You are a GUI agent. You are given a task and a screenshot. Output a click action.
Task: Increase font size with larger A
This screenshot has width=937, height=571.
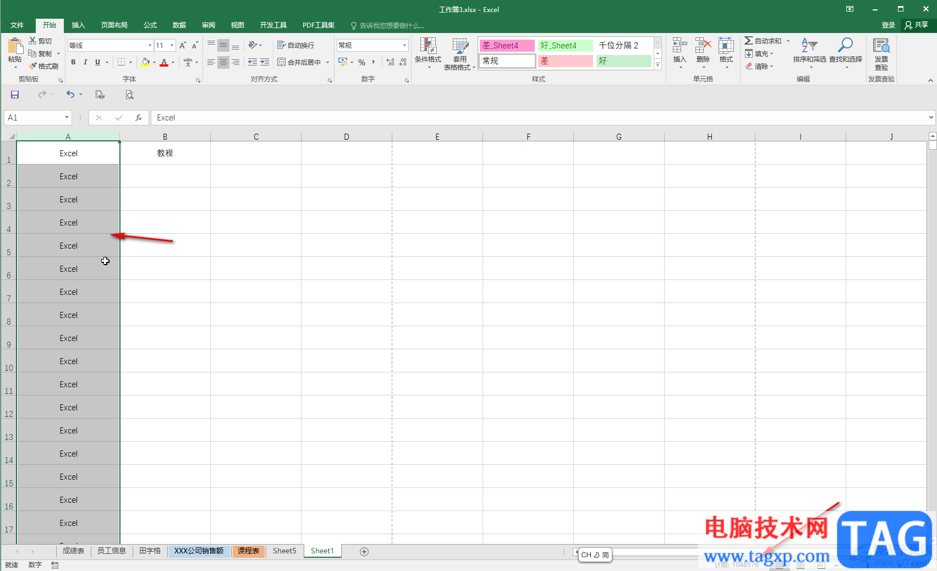183,46
